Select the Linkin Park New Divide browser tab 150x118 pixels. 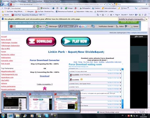[x=29, y=15]
